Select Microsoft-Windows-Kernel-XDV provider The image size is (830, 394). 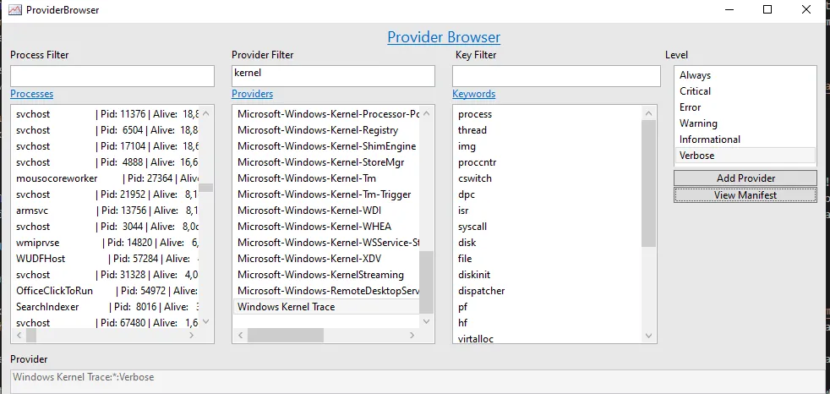[326, 259]
